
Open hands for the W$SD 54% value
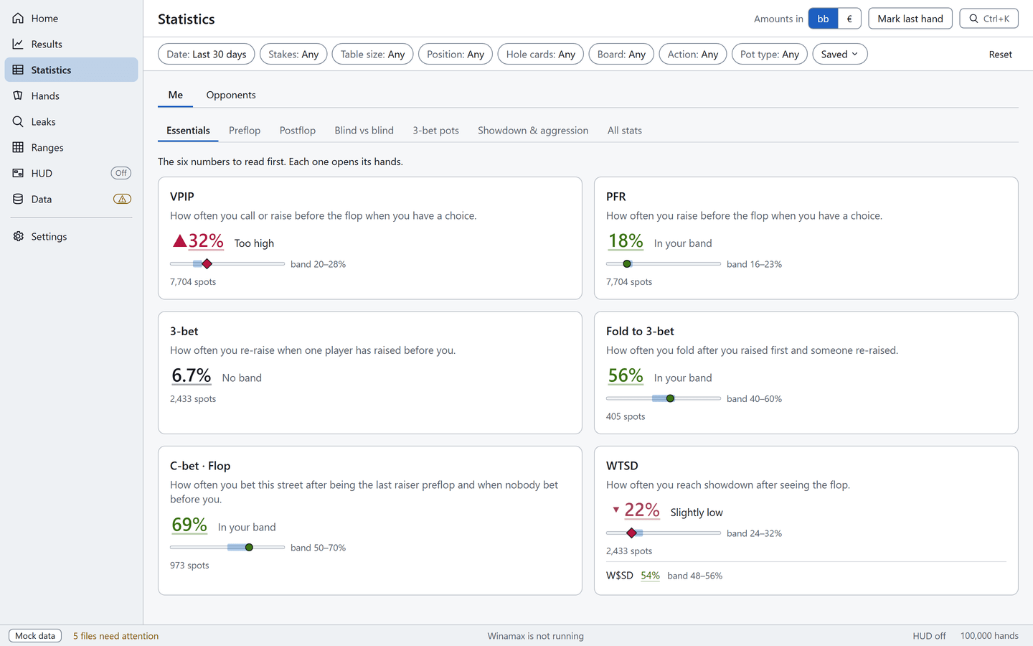click(650, 576)
